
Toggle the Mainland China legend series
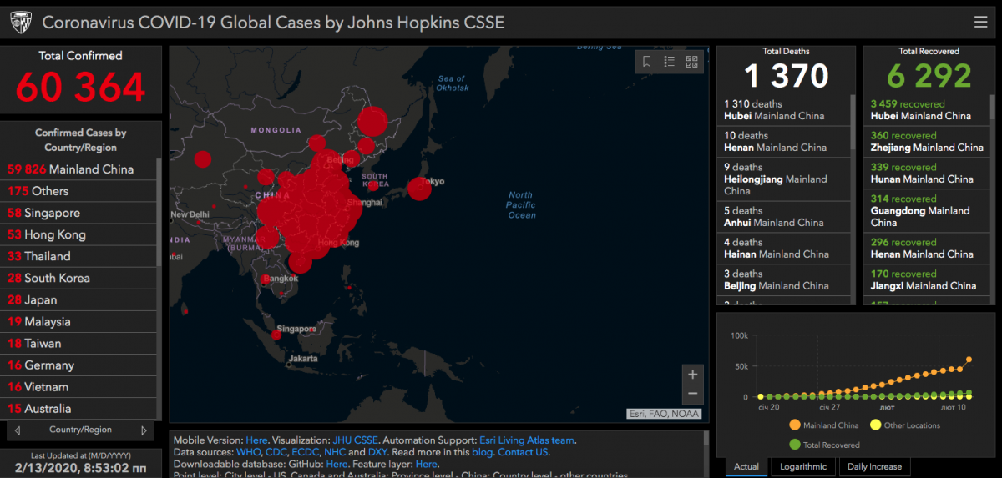tap(794, 425)
